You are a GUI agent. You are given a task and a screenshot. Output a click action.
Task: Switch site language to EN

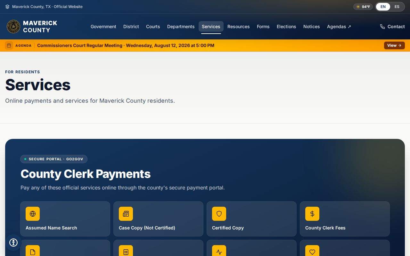pos(383,7)
